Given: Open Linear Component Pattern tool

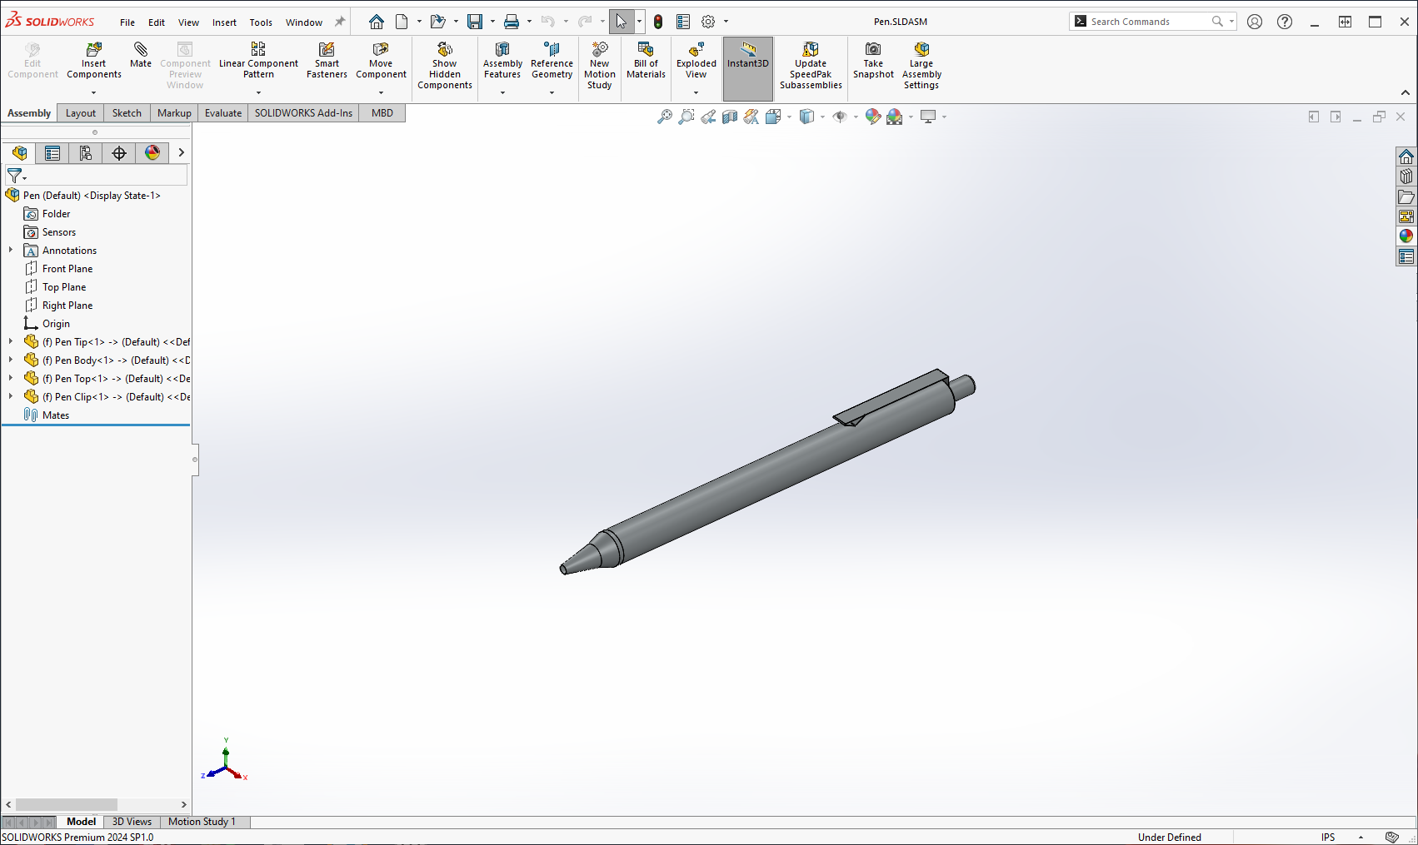Looking at the screenshot, I should 258,61.
